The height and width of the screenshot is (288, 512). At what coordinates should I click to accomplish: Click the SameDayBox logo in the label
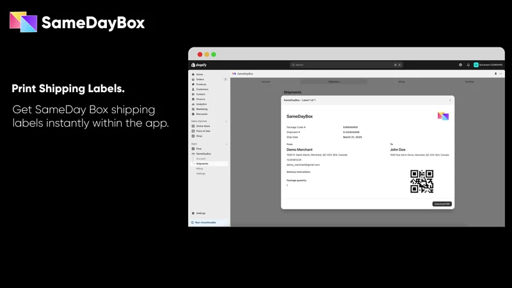443,116
